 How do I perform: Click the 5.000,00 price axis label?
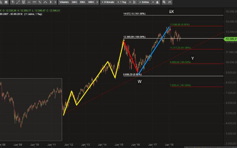231,113
